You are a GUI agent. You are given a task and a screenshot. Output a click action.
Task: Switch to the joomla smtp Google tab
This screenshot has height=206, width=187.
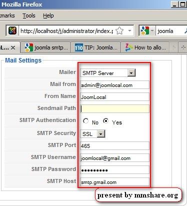45,47
